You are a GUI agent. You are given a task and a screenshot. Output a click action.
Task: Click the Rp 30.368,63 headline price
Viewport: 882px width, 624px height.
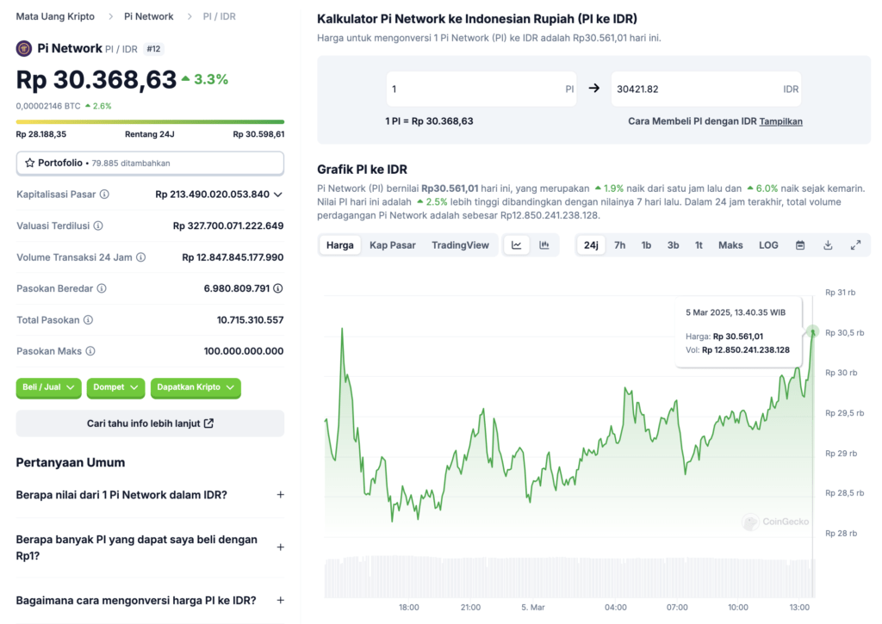coord(96,79)
